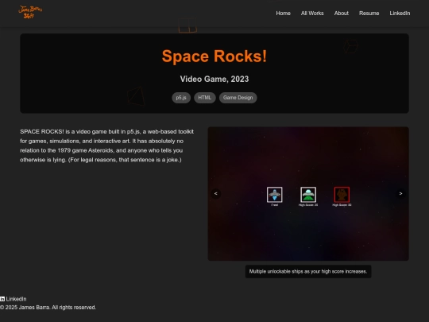Click the red locked ship icon
This screenshot has width=429, height=322.
342,195
